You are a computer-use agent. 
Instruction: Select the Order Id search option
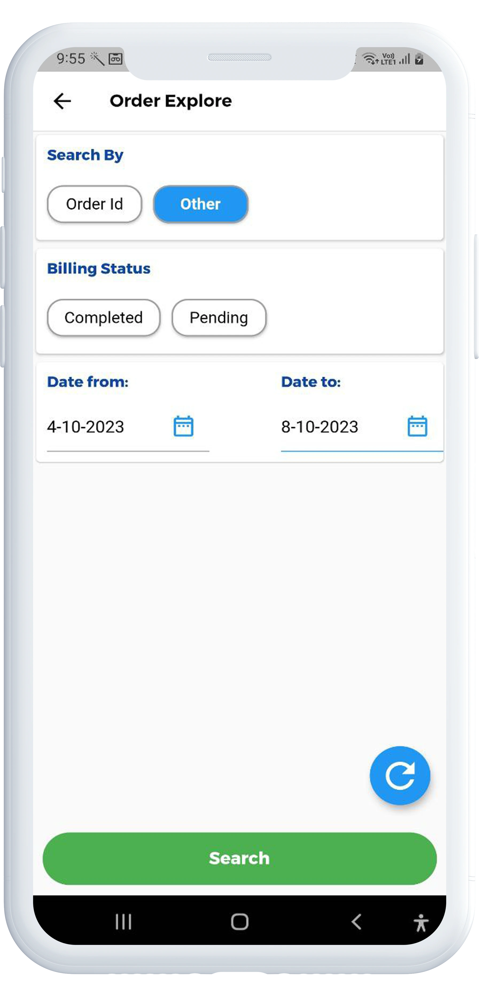pyautogui.click(x=95, y=204)
